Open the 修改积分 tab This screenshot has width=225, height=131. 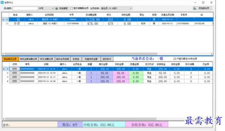pos(107,59)
